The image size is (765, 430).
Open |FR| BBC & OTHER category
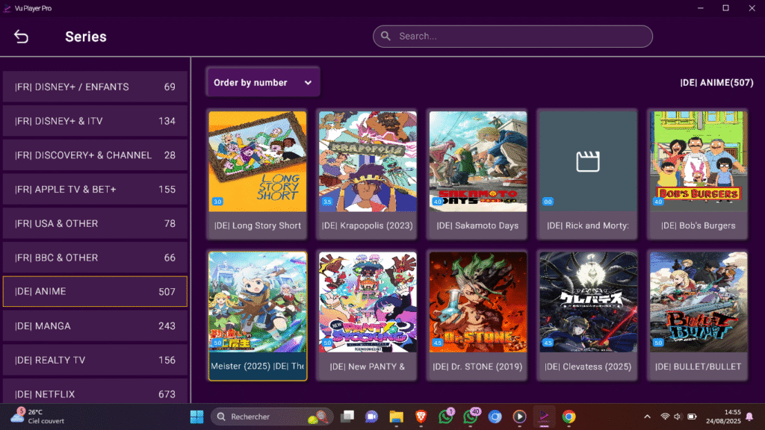pyautogui.click(x=95, y=258)
